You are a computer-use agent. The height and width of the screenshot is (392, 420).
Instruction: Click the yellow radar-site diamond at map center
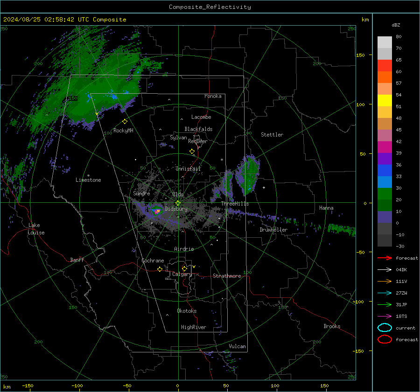pos(178,203)
